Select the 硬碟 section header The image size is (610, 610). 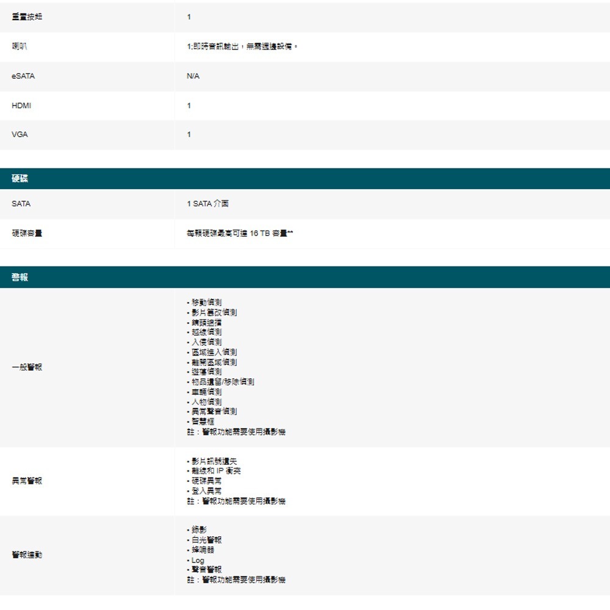click(x=20, y=178)
